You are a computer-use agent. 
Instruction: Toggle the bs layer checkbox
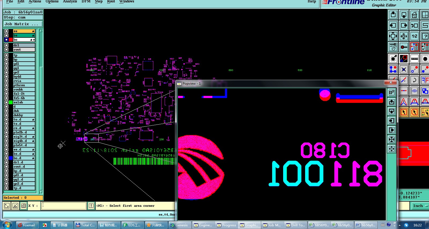(x=6, y=35)
